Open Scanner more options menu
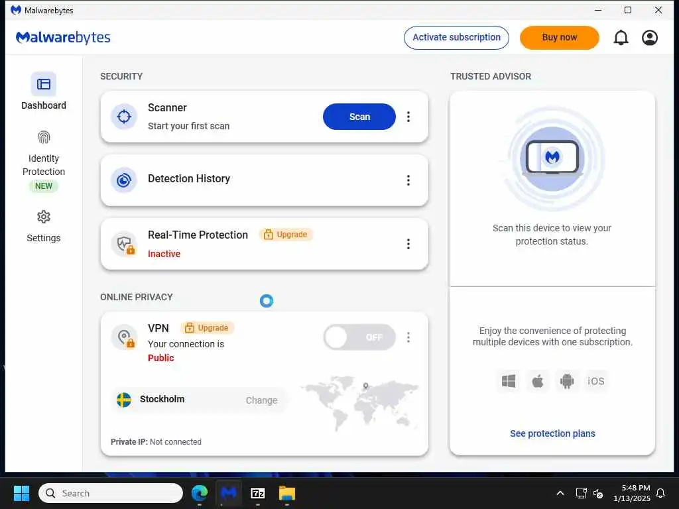Screen dimensions: 679x509 [408, 117]
